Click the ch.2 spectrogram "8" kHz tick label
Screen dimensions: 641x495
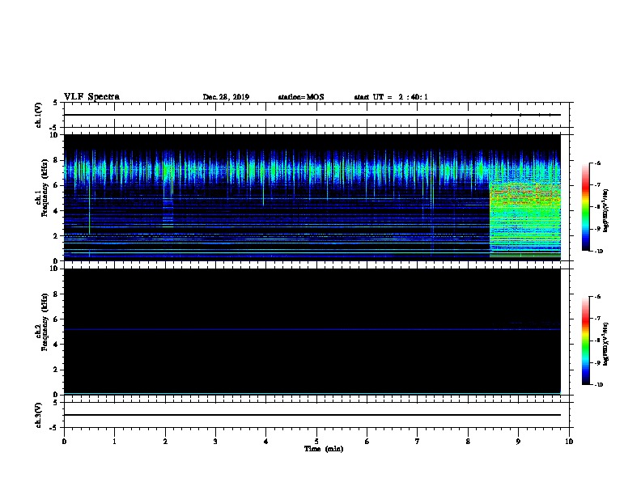[57, 294]
